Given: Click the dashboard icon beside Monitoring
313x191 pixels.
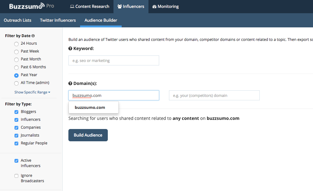Looking at the screenshot, I should coord(154,7).
